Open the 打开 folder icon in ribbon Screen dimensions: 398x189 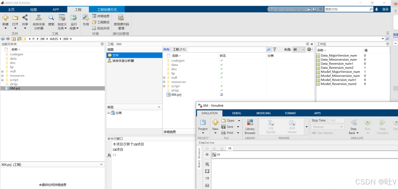[x=15, y=18]
